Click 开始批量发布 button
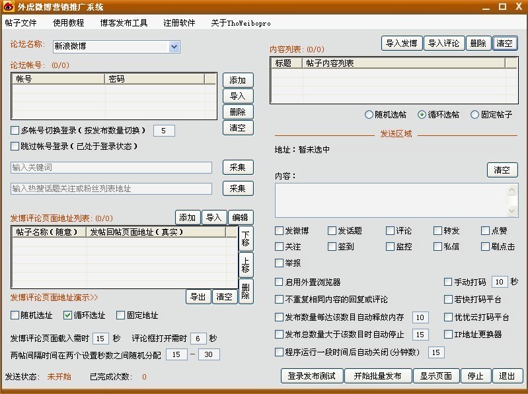The width and height of the screenshot is (528, 394). 378,376
